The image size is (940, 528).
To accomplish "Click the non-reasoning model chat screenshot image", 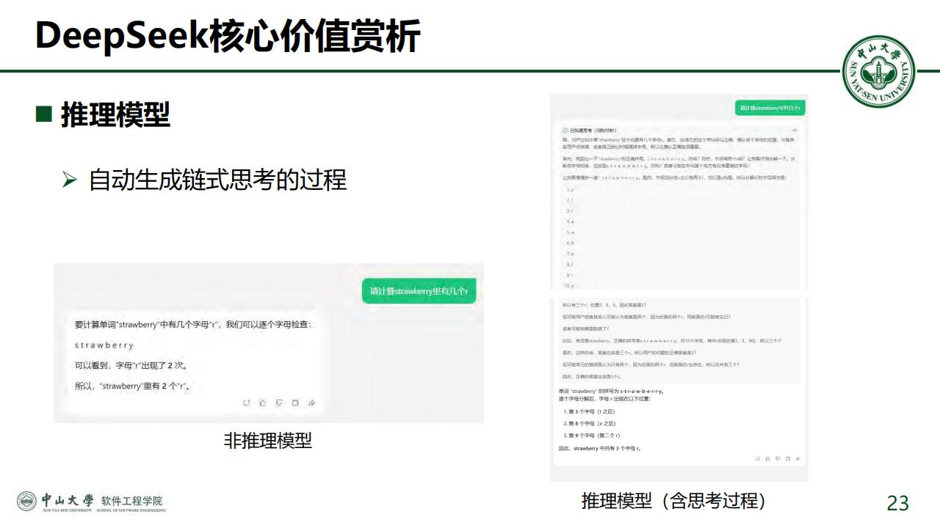I will (269, 343).
